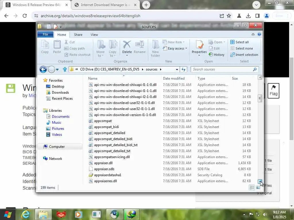This screenshot has height=220, width=294.
Task: Open Internet Explorer from the taskbar
Action: [x=25, y=214]
